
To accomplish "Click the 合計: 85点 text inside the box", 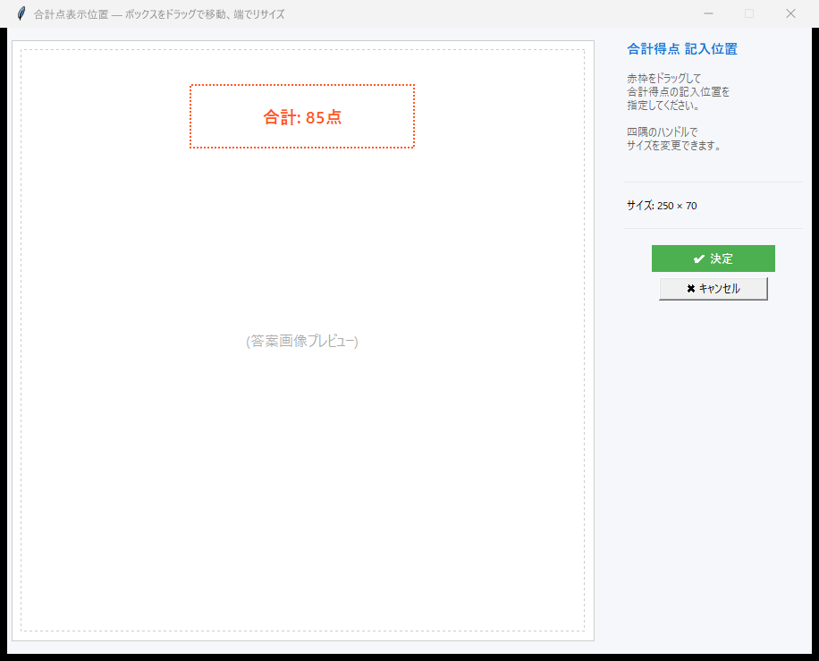I will click(301, 115).
